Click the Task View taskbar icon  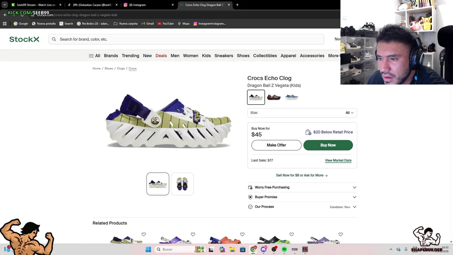point(211,249)
